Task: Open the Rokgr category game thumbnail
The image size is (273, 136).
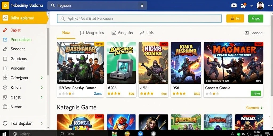Action: (x=81, y=122)
